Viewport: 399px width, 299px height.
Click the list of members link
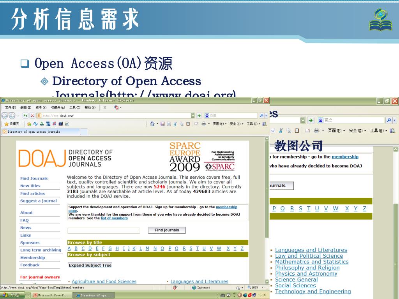pyautogui.click(x=114, y=218)
